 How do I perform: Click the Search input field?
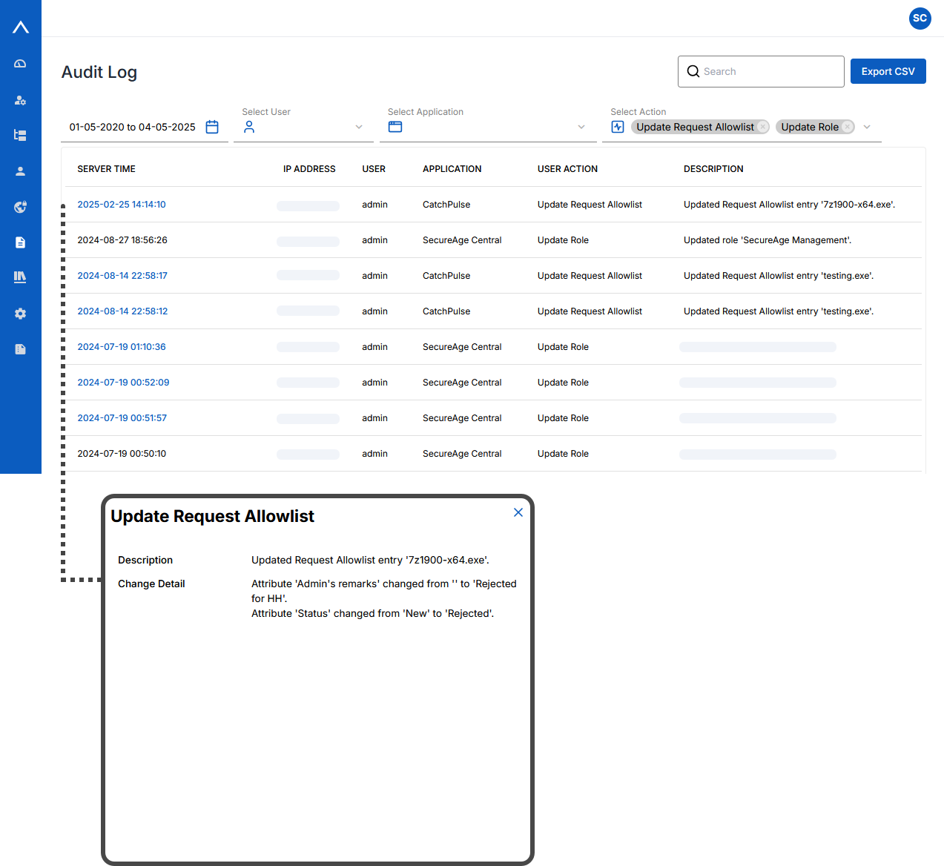tap(768, 71)
